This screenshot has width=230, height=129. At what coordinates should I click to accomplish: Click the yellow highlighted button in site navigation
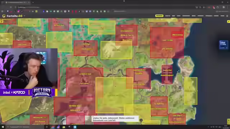[x=159, y=16]
